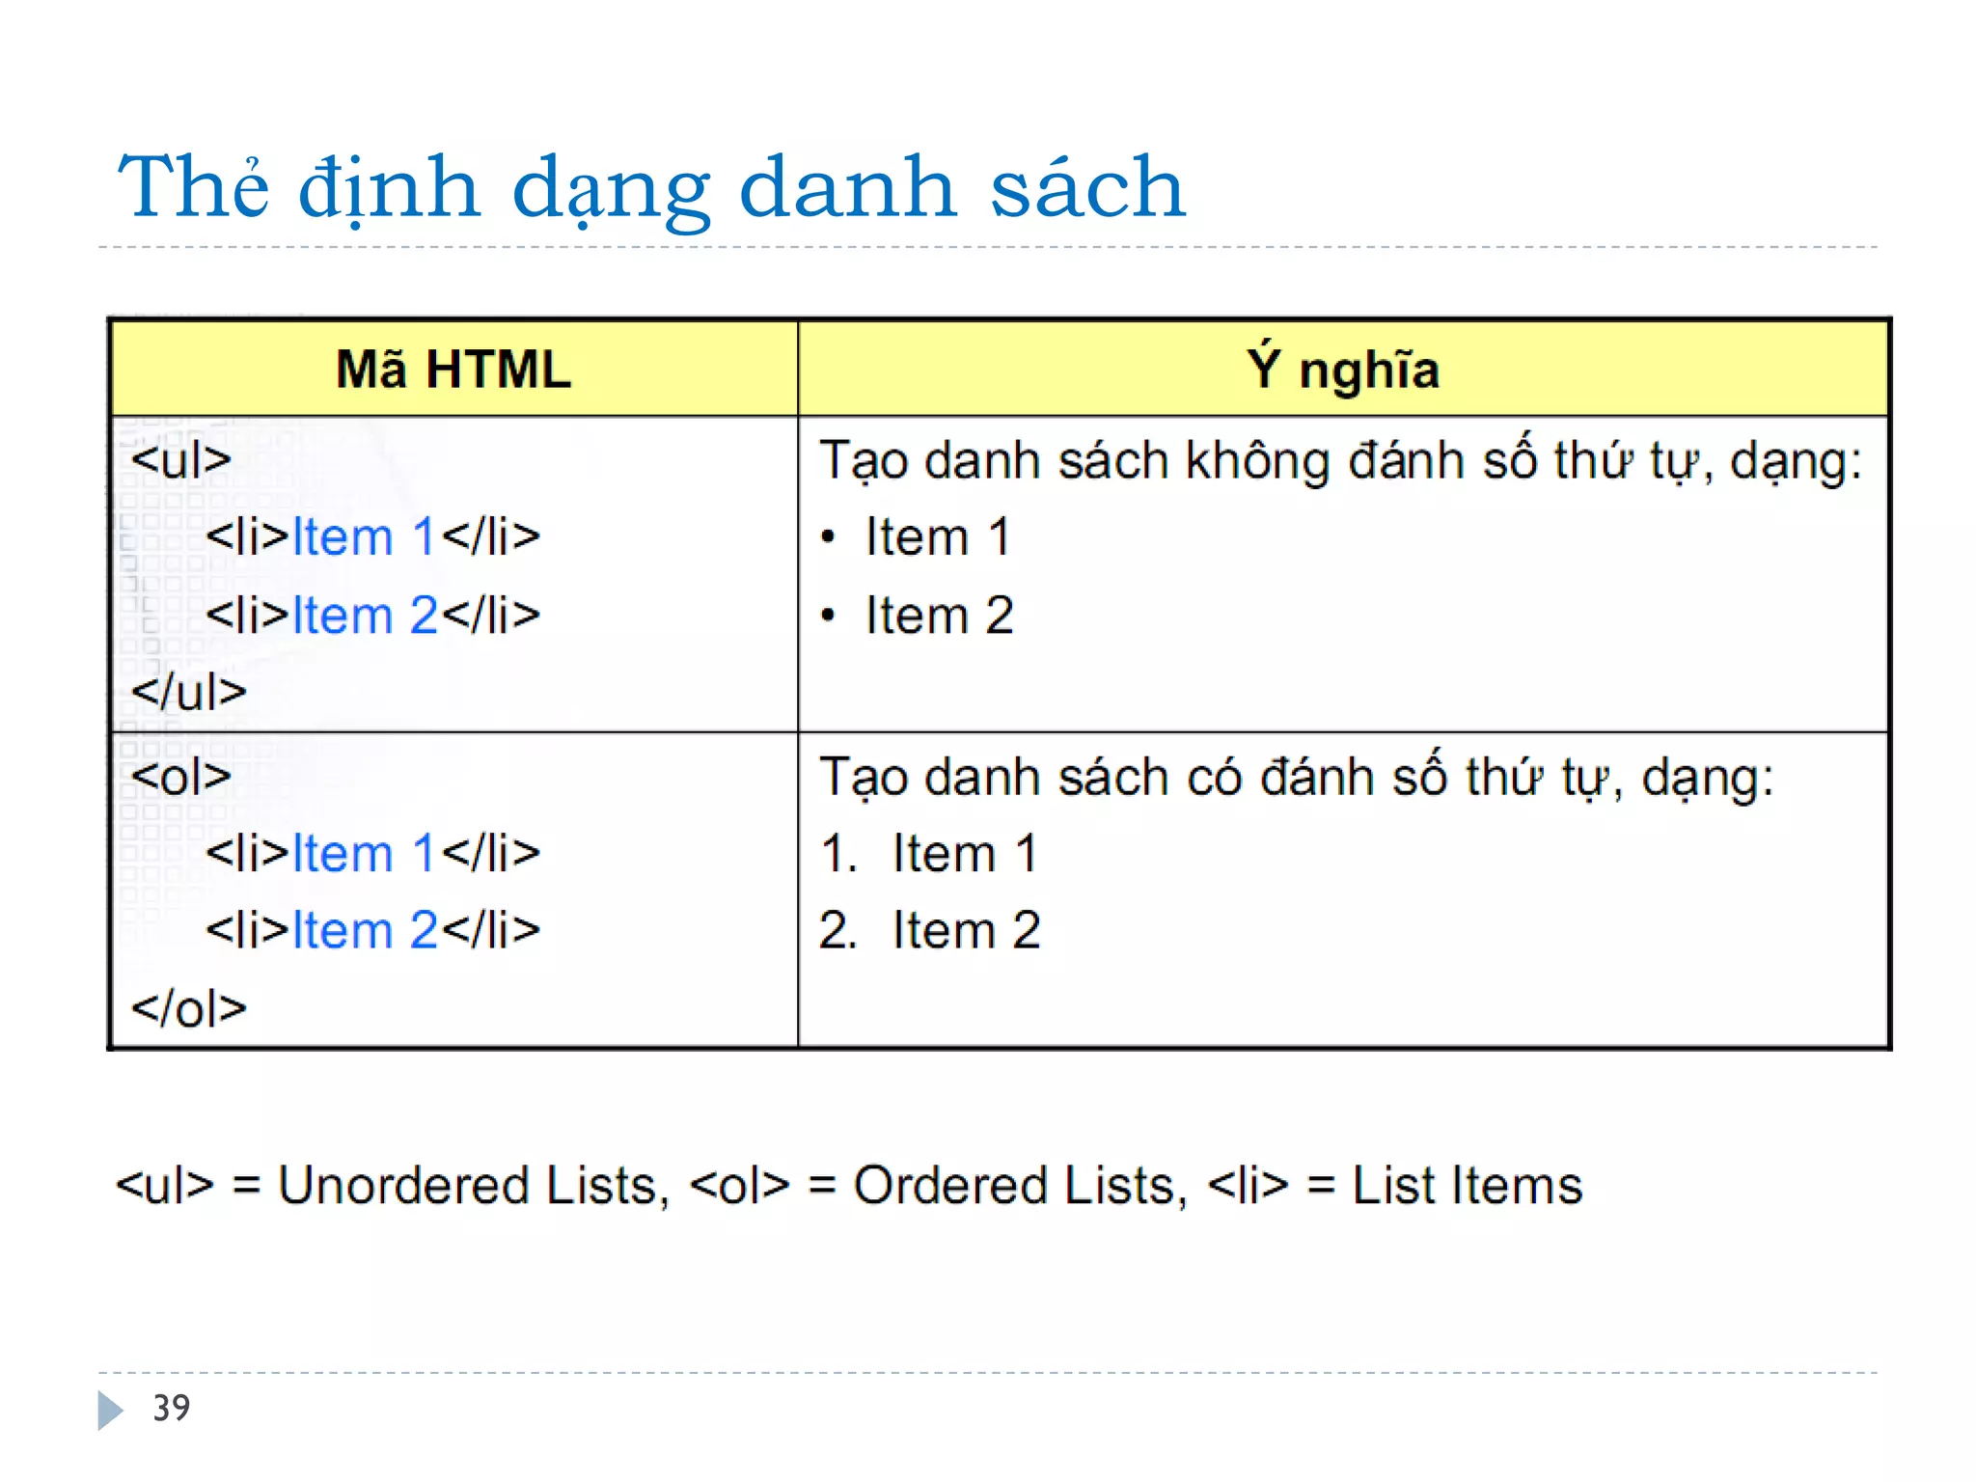Click '<li>Item 2</li>' in the ul block

click(x=373, y=615)
